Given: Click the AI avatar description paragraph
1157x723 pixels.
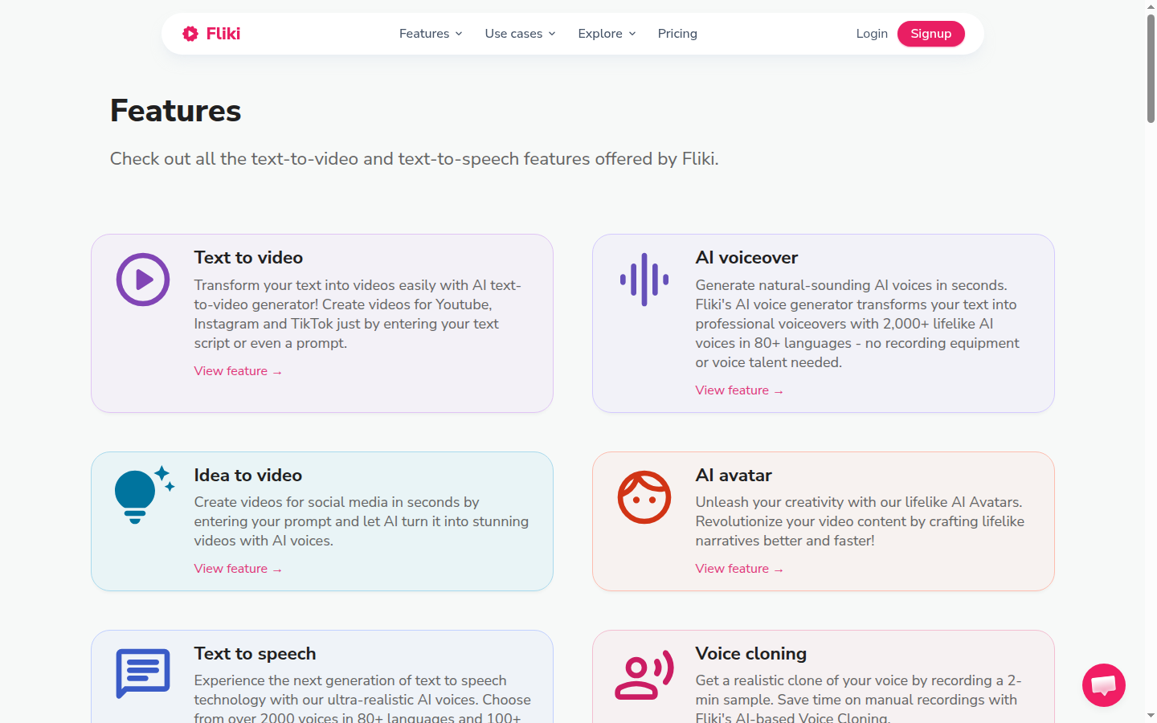Looking at the screenshot, I should [x=860, y=521].
